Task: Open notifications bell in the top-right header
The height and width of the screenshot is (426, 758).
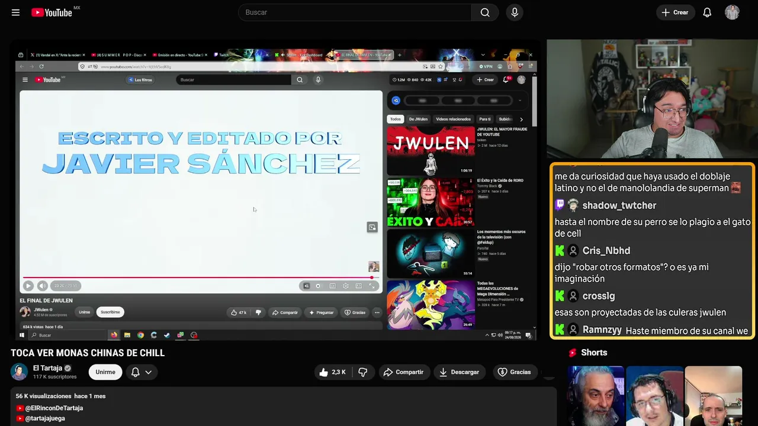Action: pos(707,12)
